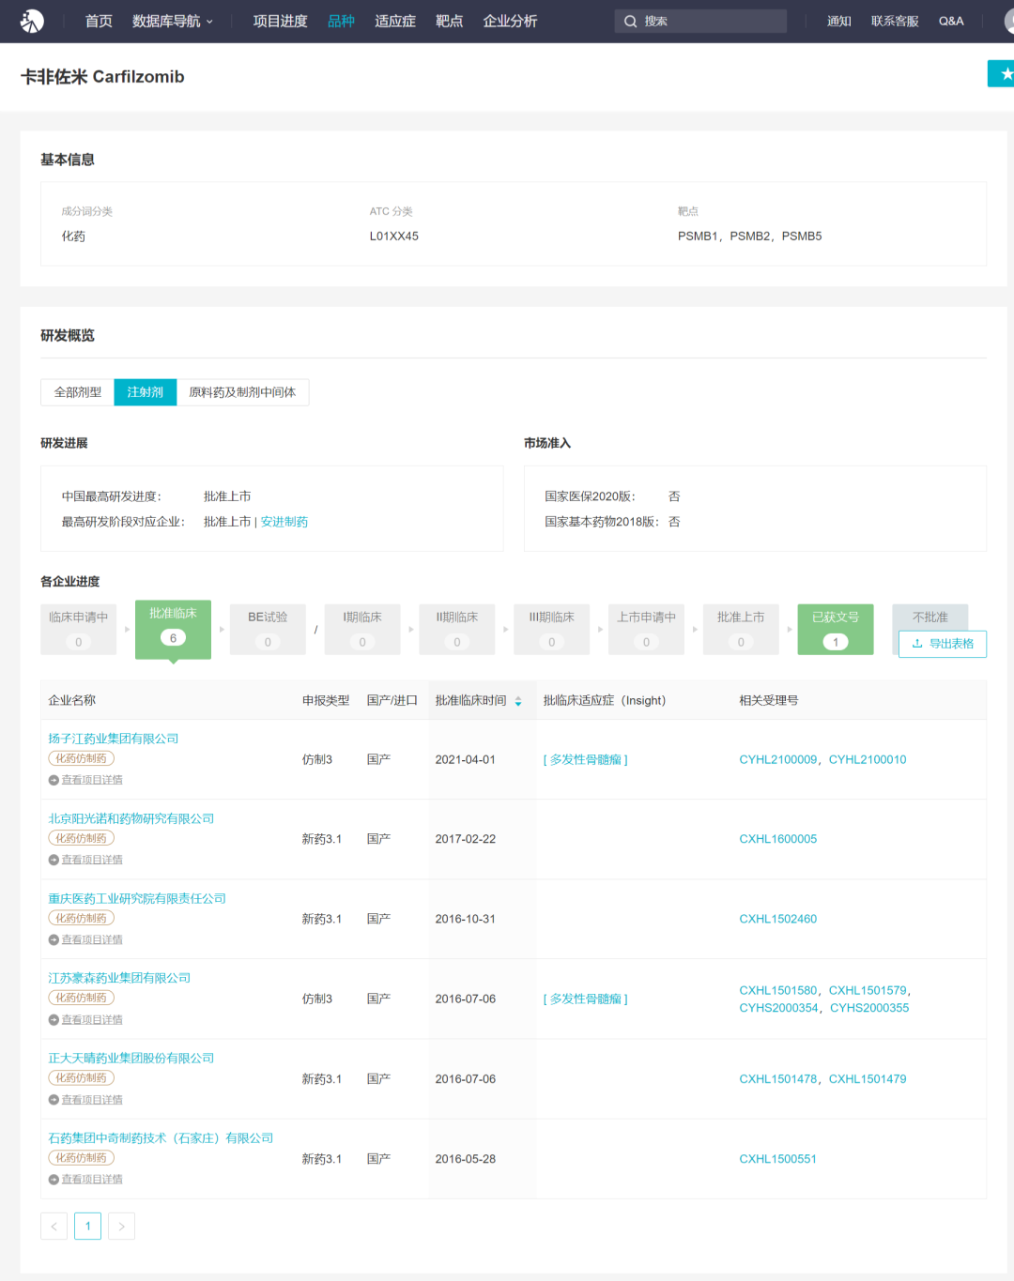Select 临床申请中 stage filter
The height and width of the screenshot is (1281, 1014).
click(79, 629)
